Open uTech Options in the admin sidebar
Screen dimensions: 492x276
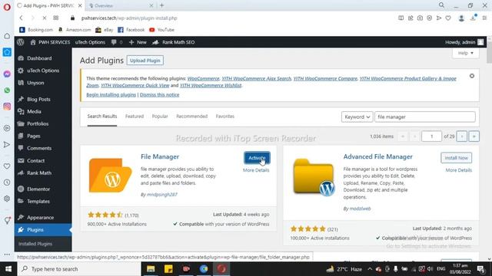[43, 71]
